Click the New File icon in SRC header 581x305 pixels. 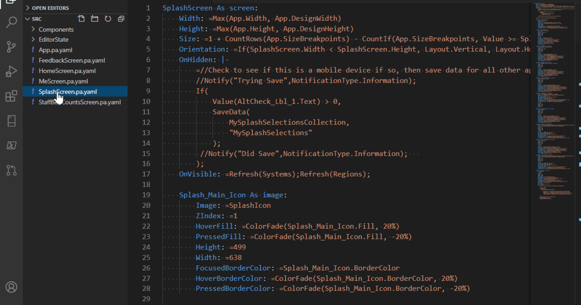[81, 19]
